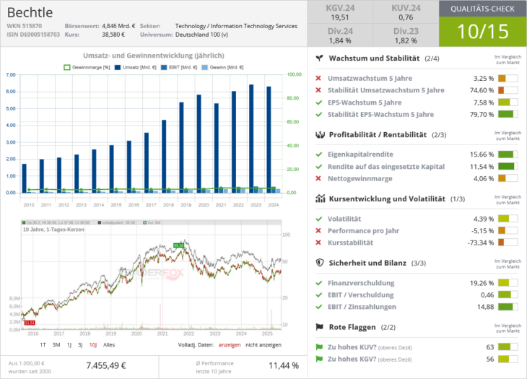
Task: Toggle the Gewinnmarge [%] legend entry
Action: click(87, 67)
